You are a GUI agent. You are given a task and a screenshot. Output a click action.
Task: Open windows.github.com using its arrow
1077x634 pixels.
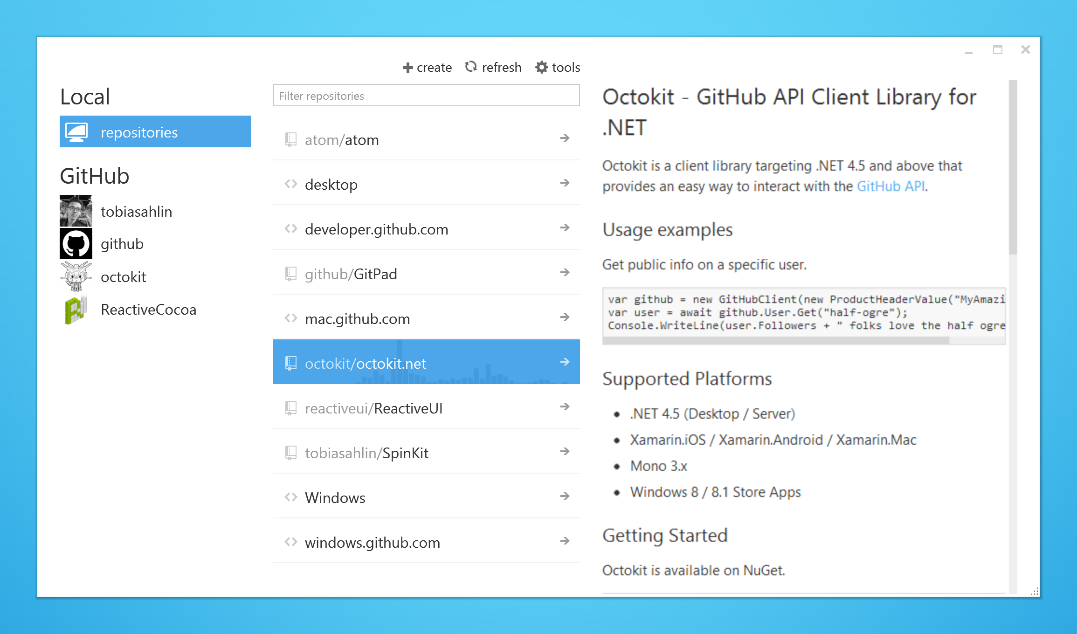point(565,541)
